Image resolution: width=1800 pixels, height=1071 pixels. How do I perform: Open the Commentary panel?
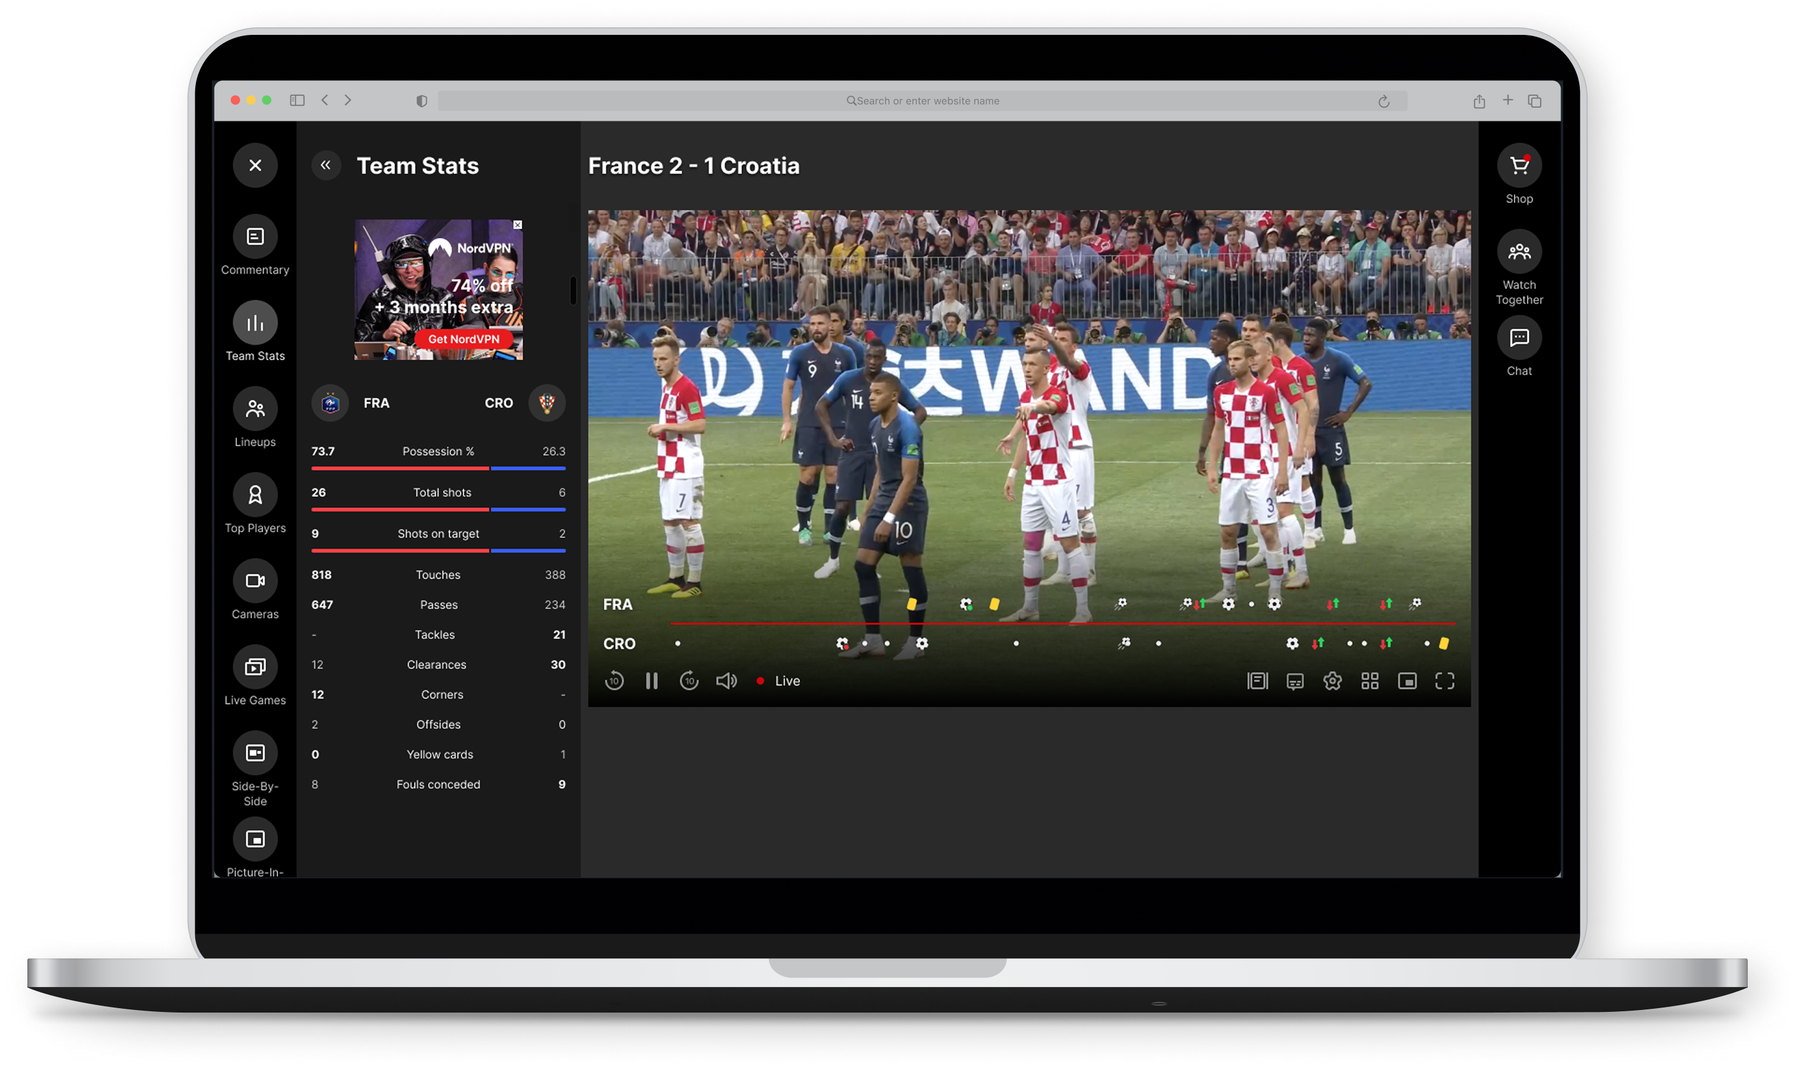255,236
